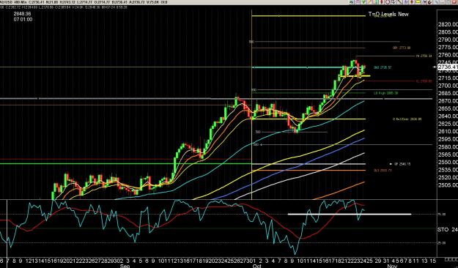This screenshot has width=458, height=268.
Task: Click the 'O Rollover 2636.88' level label
Action: [x=407, y=119]
